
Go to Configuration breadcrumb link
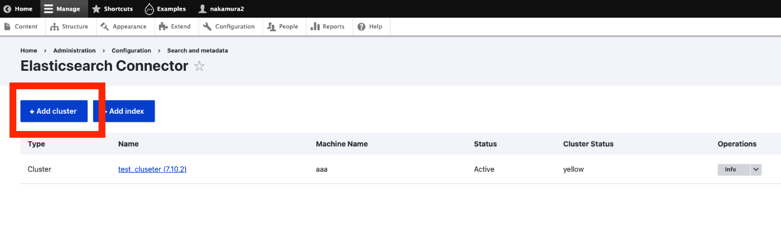132,51
